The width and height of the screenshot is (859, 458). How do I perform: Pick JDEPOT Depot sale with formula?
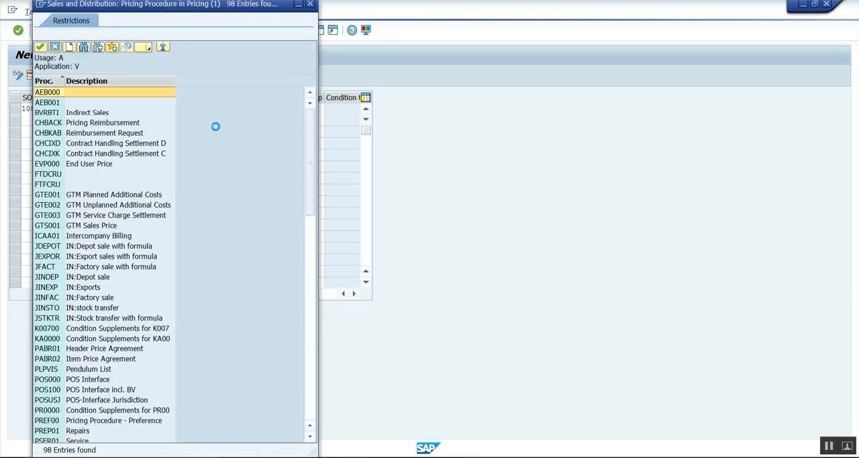click(105, 246)
